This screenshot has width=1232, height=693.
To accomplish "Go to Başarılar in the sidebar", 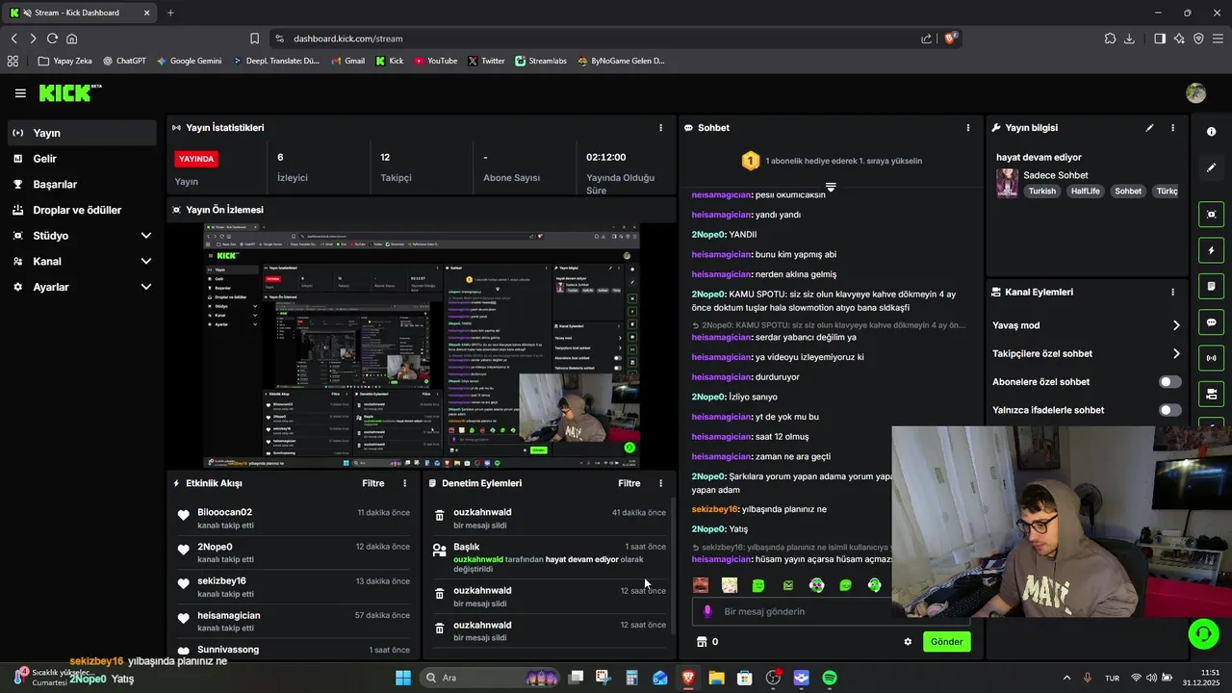I will [81, 184].
